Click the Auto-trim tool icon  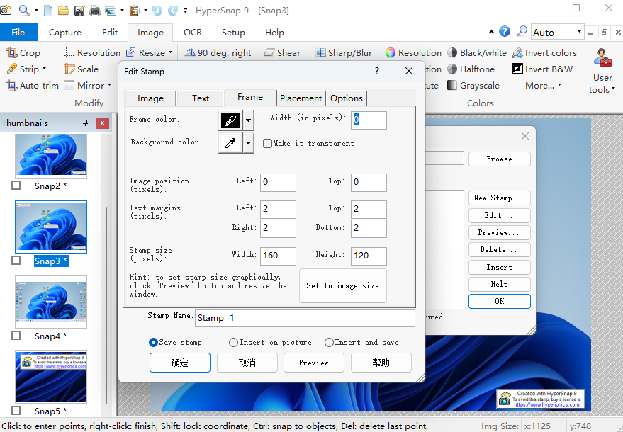(13, 86)
